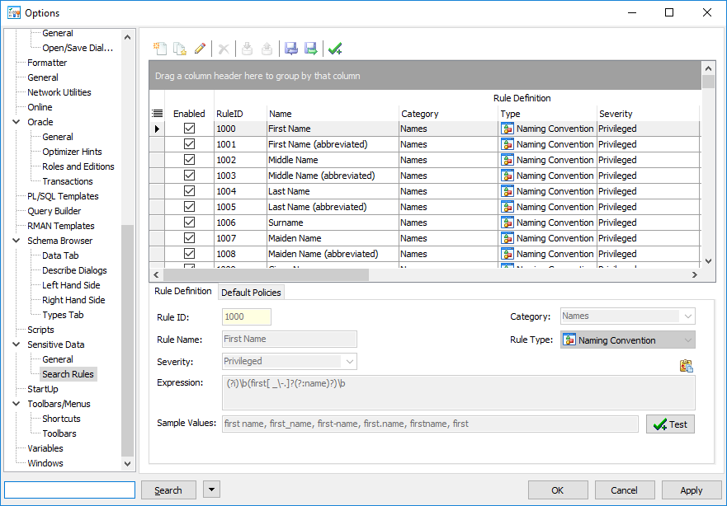727x506 pixels.
Task: Toggle Enabled checkbox for Maiden Name 1007
Action: click(189, 238)
